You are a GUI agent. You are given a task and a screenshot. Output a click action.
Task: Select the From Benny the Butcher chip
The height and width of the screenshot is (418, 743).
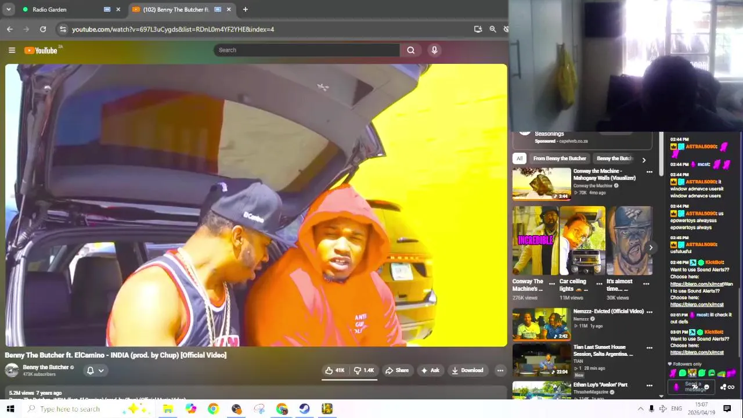[x=560, y=158]
